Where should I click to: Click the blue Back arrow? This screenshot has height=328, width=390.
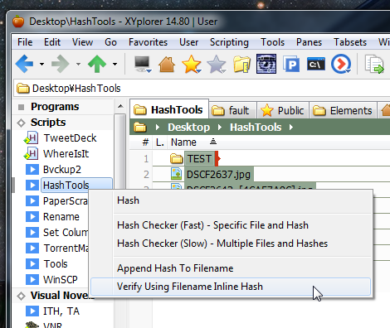[24, 64]
